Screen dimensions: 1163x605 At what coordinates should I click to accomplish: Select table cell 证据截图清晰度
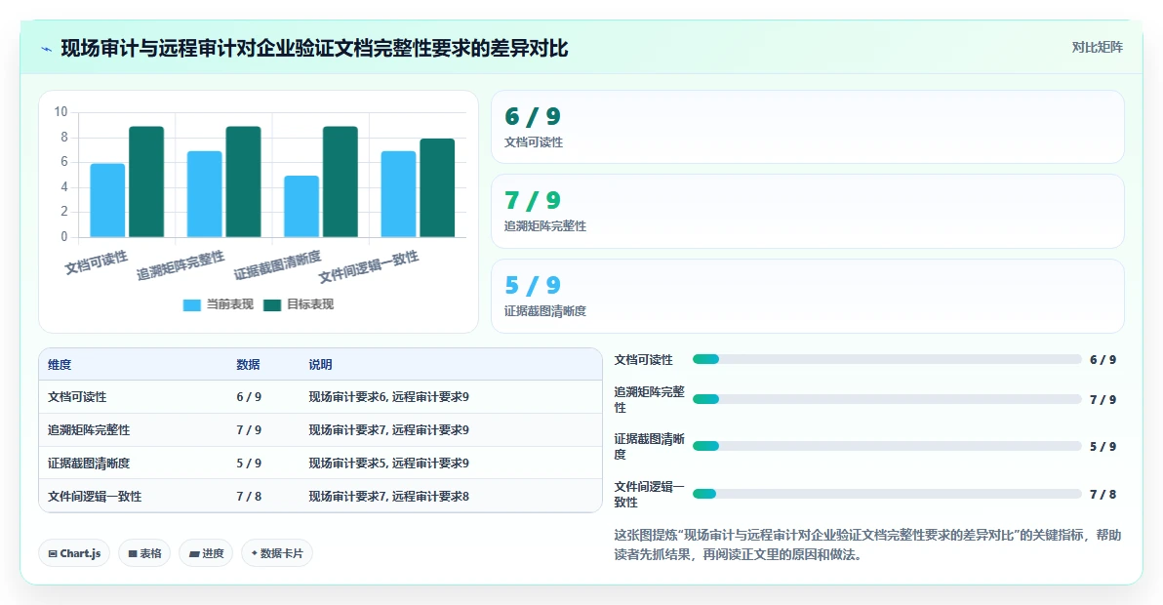coord(89,464)
